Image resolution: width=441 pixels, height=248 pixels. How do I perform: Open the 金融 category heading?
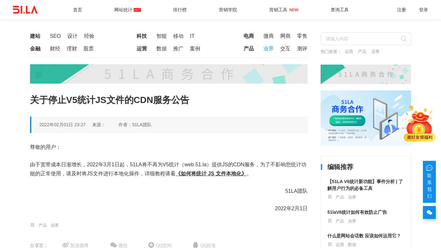[x=35, y=49]
